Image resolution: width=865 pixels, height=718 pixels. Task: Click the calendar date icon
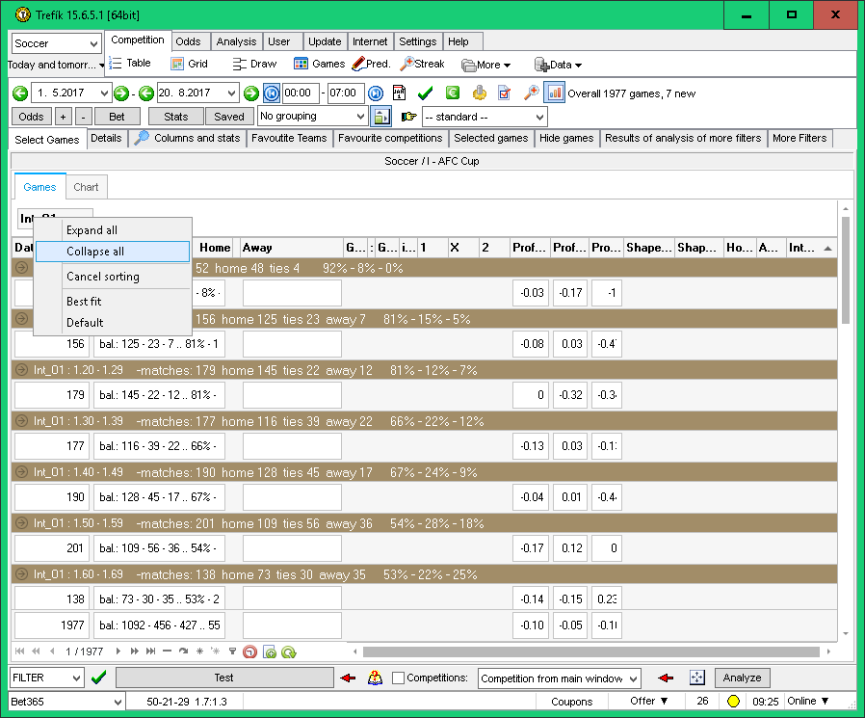[x=399, y=93]
